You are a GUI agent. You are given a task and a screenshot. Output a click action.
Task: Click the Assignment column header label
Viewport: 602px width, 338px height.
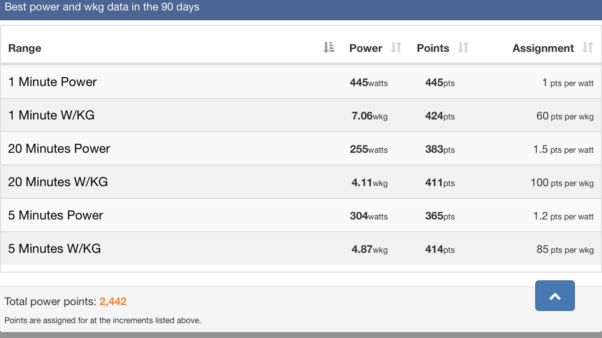(x=543, y=48)
